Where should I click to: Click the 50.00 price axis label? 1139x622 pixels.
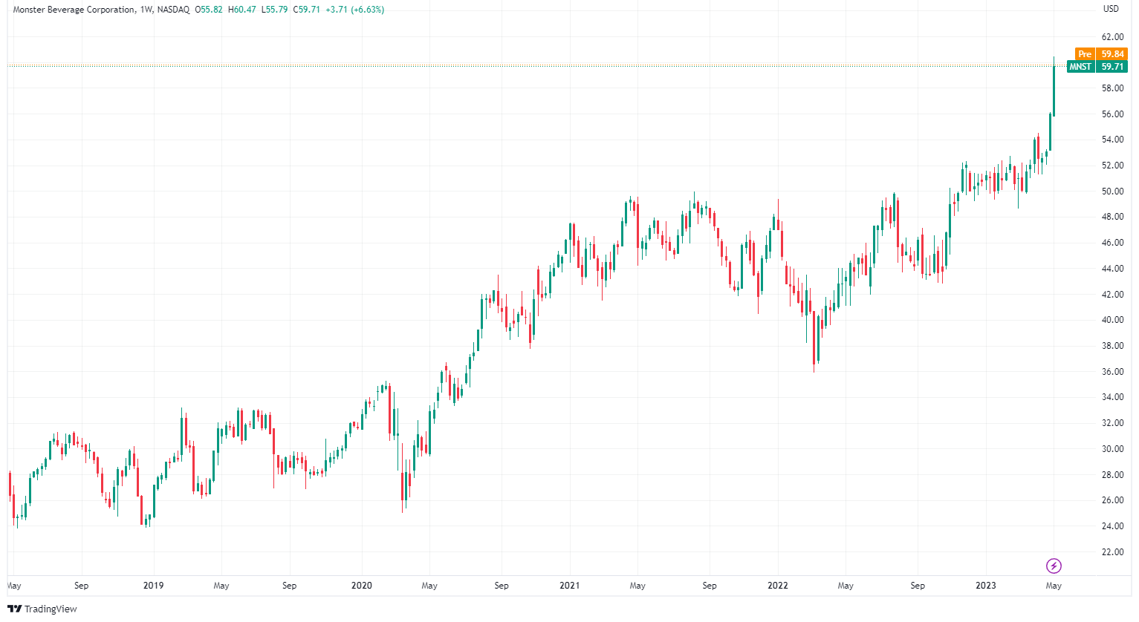coord(1112,191)
